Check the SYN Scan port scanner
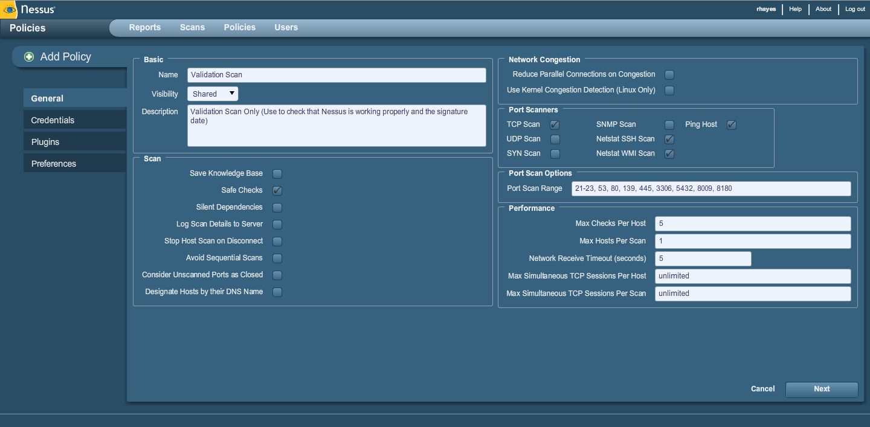The height and width of the screenshot is (427, 870). (x=555, y=154)
